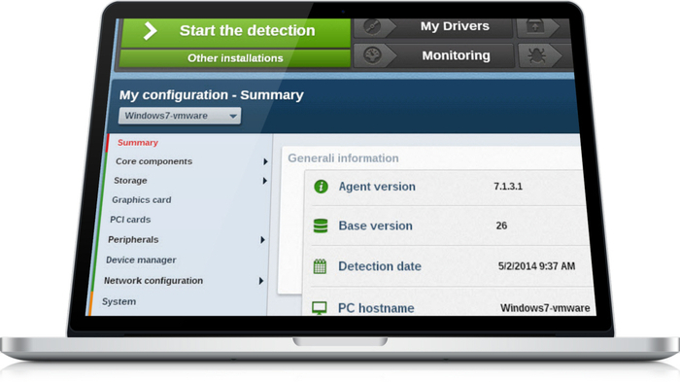Click the bug icon in top toolbar
This screenshot has height=382, width=680.
coord(536,56)
